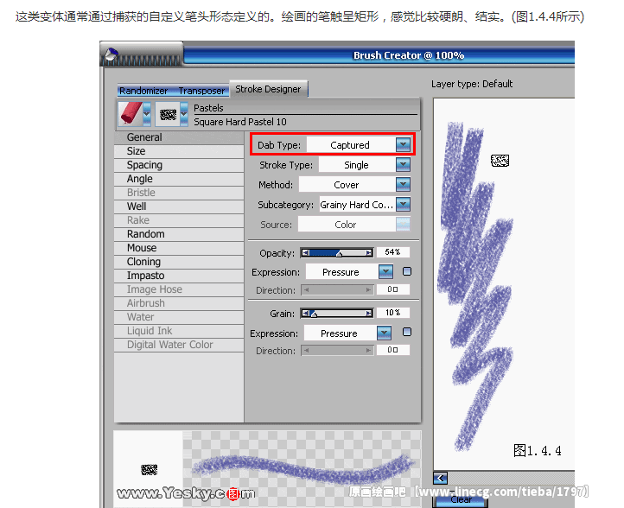This screenshot has height=508, width=624.
Task: Expand the Method dropdown
Action: pos(403,185)
